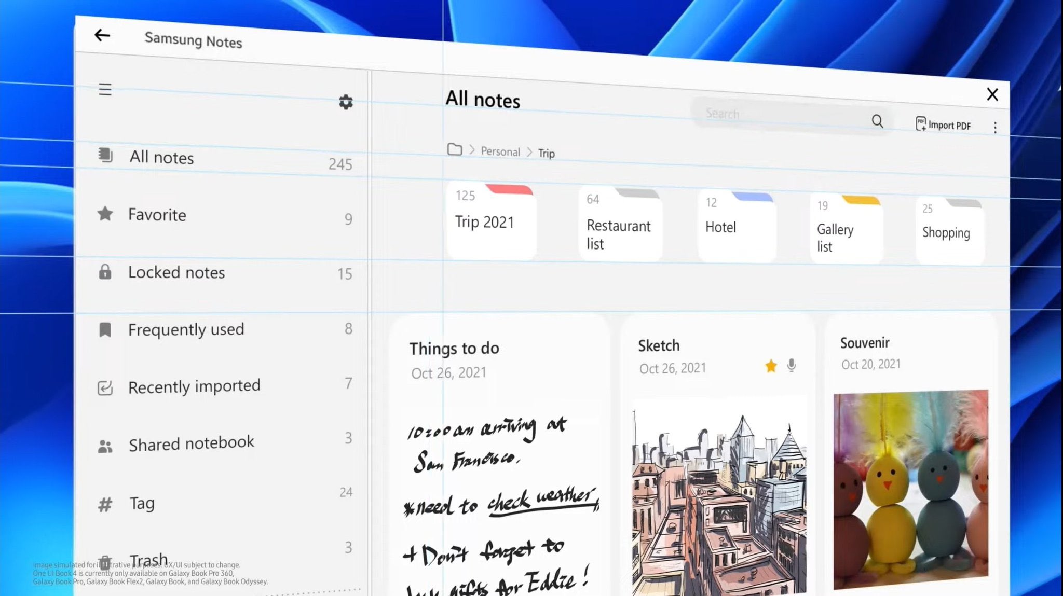Open the three-dot more options menu
1063x596 pixels.
pyautogui.click(x=995, y=128)
